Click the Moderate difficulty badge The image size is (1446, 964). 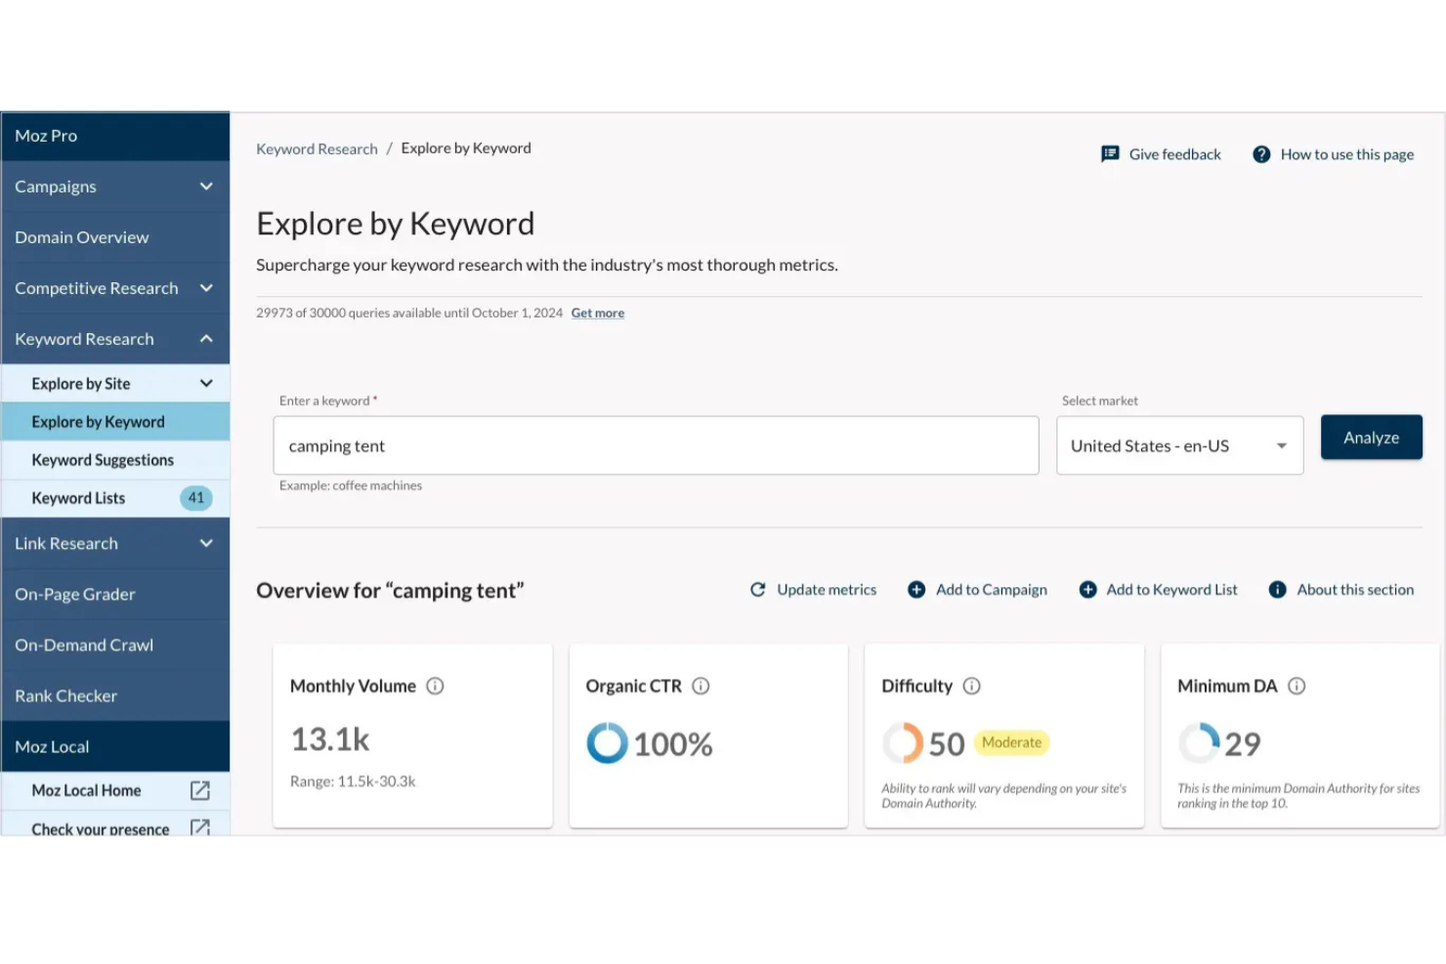[1011, 743]
